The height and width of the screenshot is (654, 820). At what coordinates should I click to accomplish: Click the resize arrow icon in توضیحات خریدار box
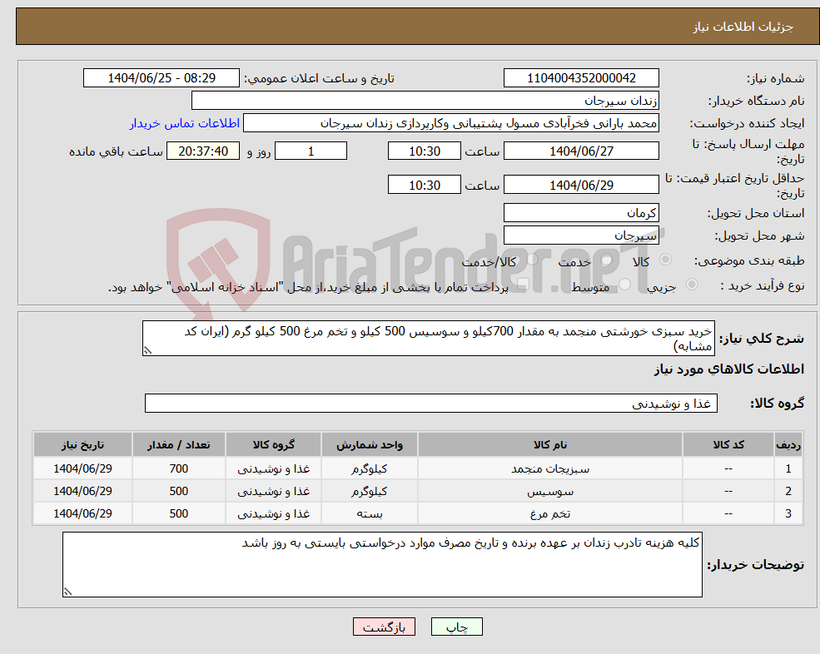[68, 591]
